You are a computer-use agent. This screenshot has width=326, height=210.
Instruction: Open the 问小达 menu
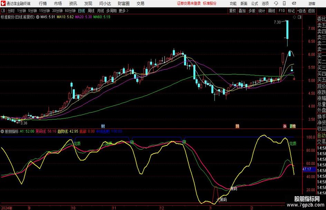(105, 3)
